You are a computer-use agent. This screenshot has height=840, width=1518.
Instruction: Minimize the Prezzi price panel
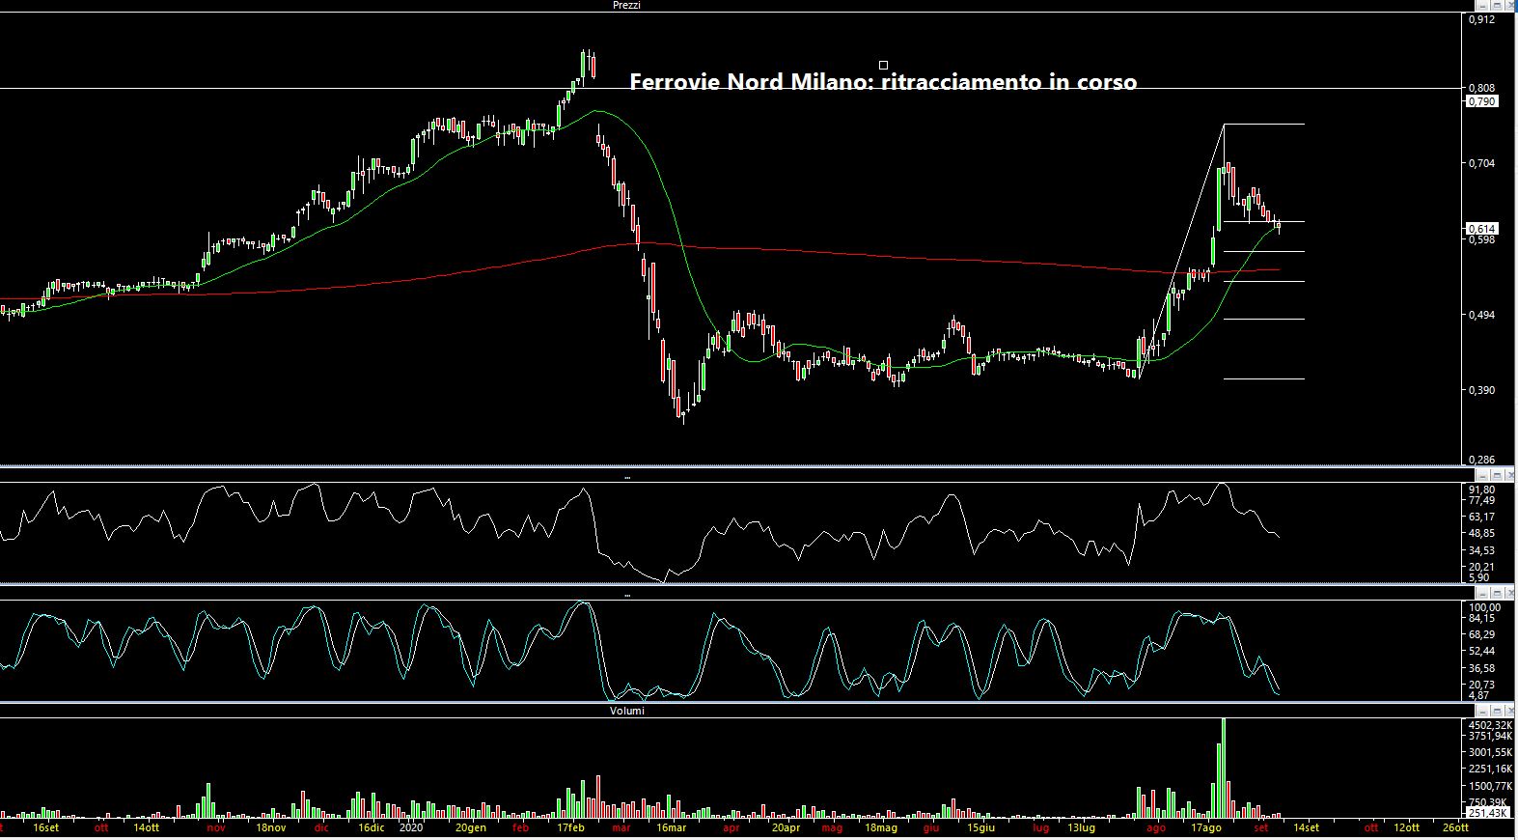[1482, 5]
